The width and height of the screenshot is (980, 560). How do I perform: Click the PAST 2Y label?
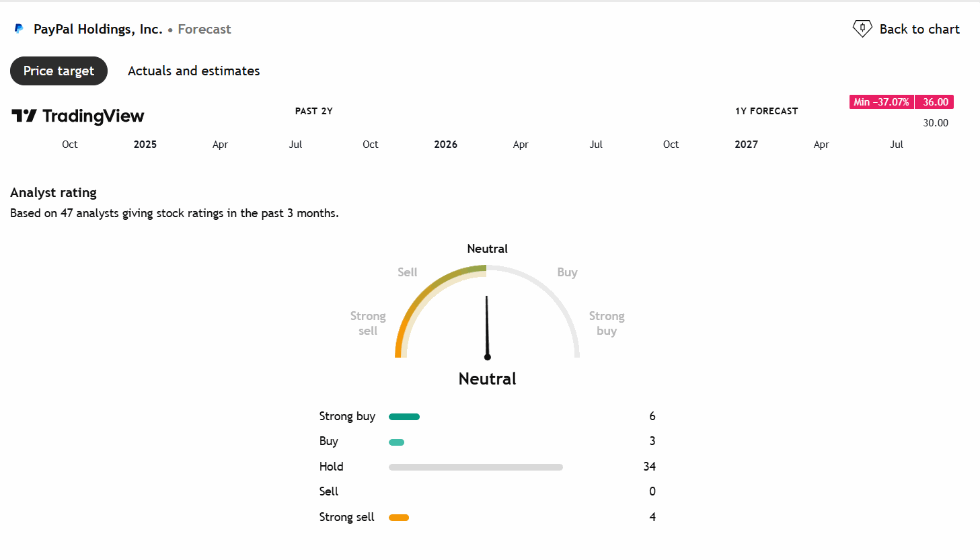[x=314, y=111]
